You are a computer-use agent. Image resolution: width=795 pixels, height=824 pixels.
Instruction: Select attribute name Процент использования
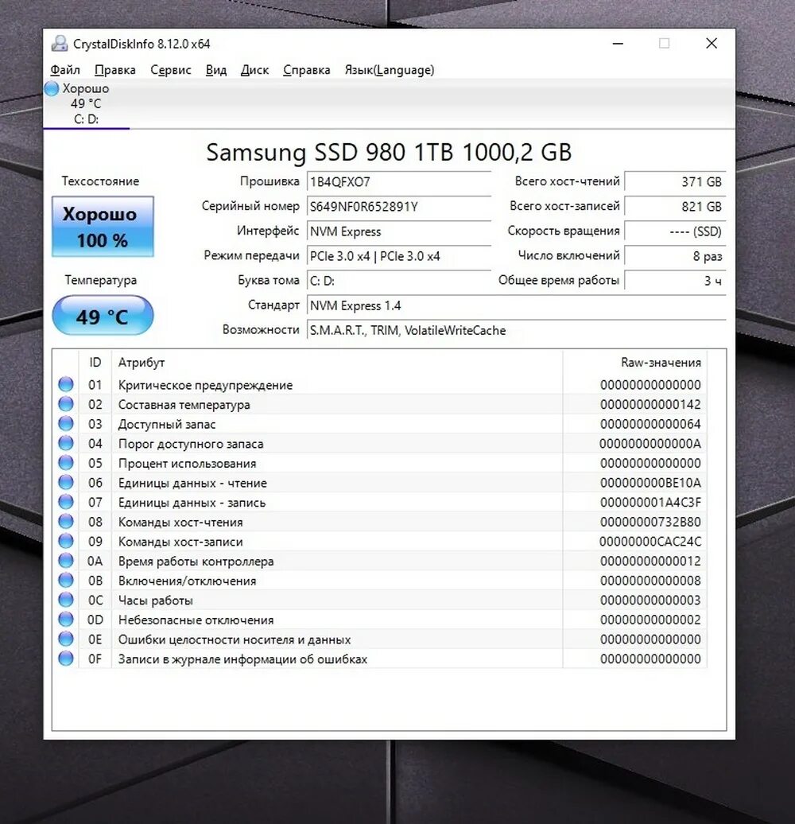(x=187, y=464)
